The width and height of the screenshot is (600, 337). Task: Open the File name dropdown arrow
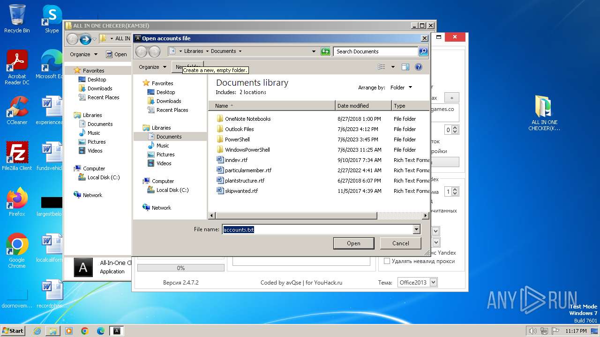pos(416,229)
